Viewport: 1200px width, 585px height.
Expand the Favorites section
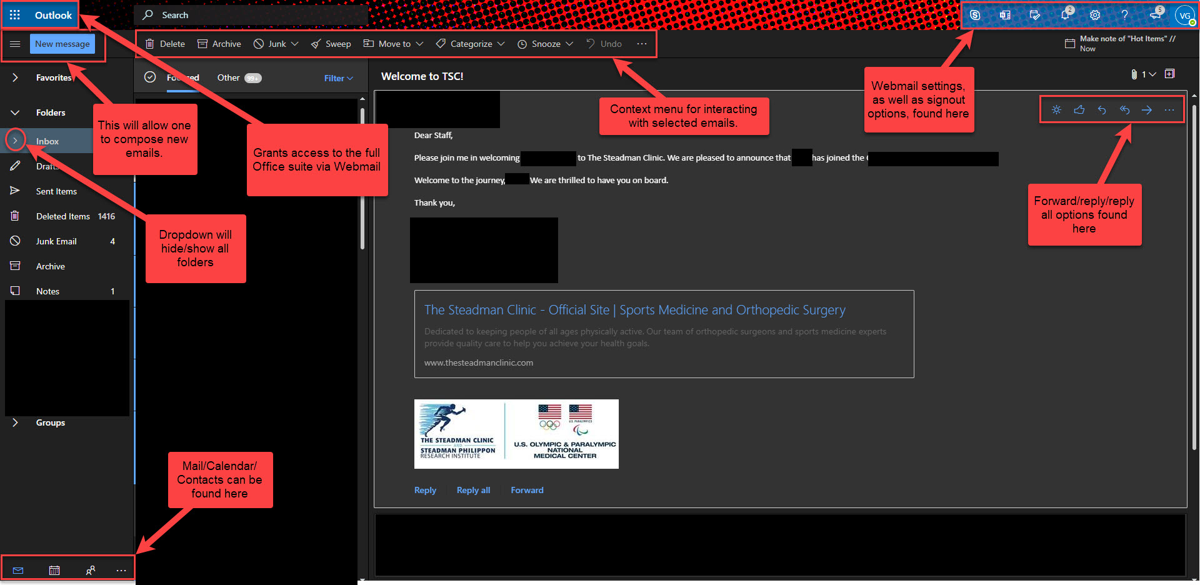(15, 77)
